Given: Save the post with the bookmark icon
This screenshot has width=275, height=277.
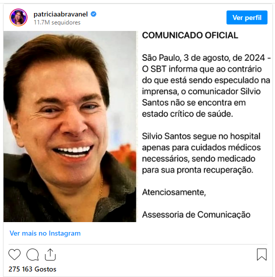Looking at the screenshot, I should click(x=261, y=255).
